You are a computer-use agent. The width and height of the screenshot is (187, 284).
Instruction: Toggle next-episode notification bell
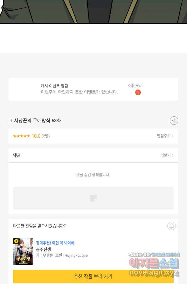171,226
